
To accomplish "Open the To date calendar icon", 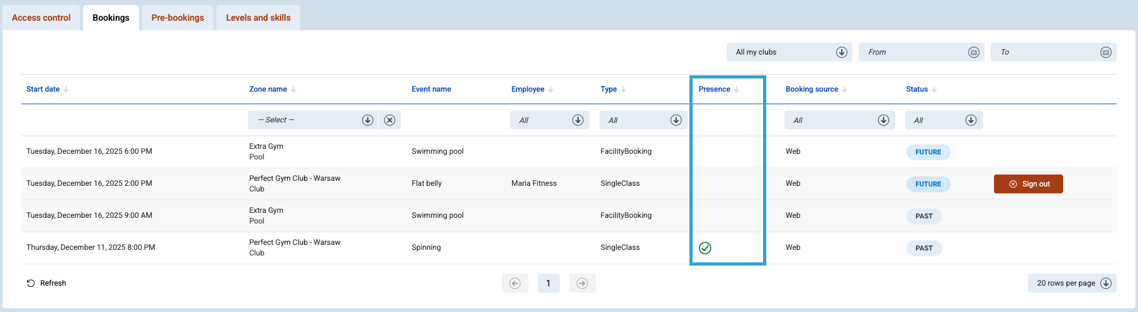I will (x=1105, y=52).
